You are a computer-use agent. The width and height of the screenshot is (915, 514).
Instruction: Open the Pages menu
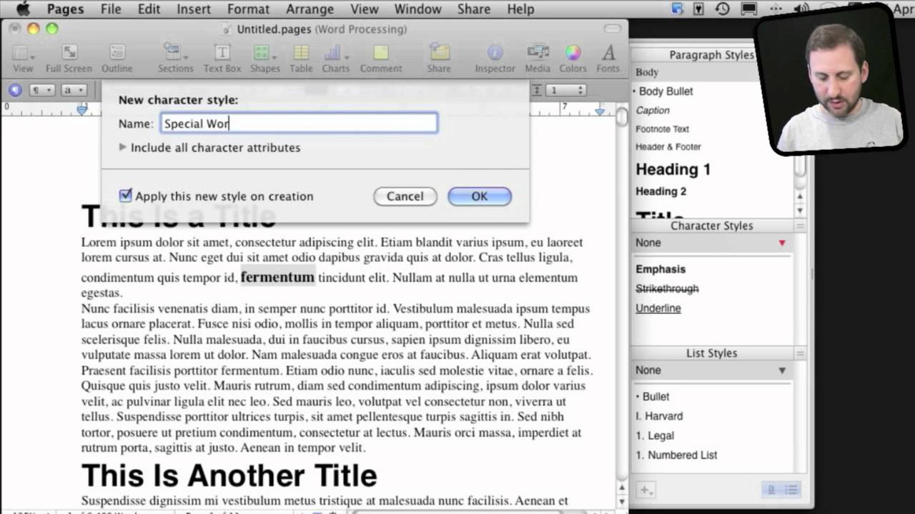[x=65, y=9]
